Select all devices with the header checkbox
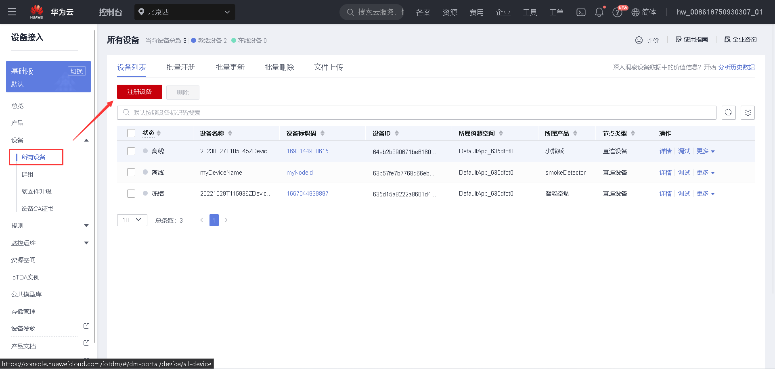The height and width of the screenshot is (369, 775). click(131, 133)
